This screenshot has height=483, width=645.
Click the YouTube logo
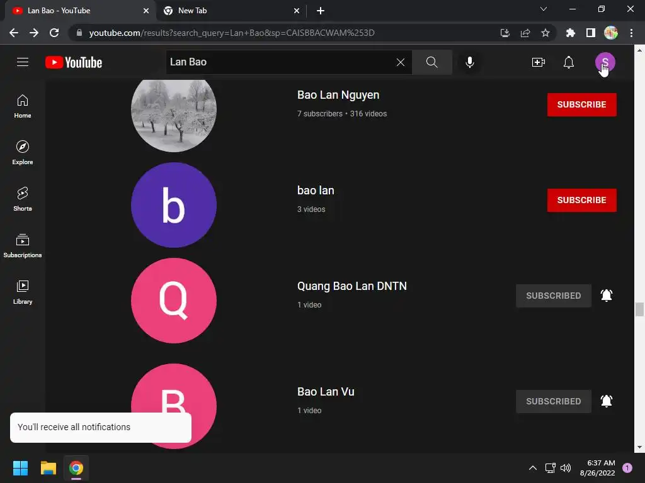pos(74,62)
